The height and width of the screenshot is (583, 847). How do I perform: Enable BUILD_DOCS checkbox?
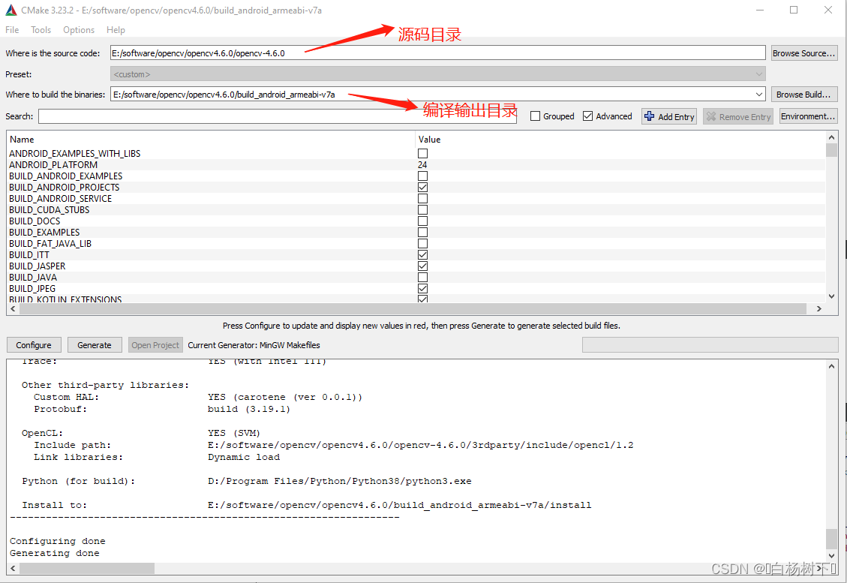(x=422, y=221)
